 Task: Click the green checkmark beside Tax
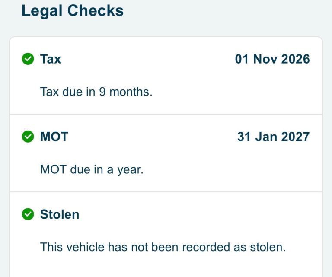[x=28, y=59]
